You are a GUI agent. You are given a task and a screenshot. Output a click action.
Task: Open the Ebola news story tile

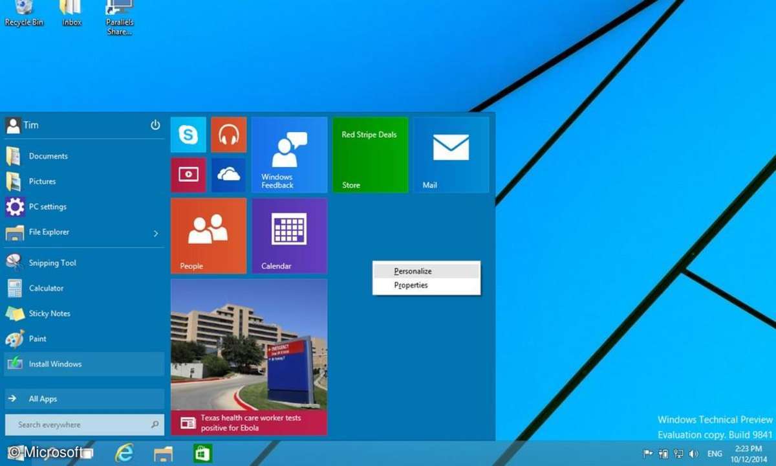tap(249, 357)
